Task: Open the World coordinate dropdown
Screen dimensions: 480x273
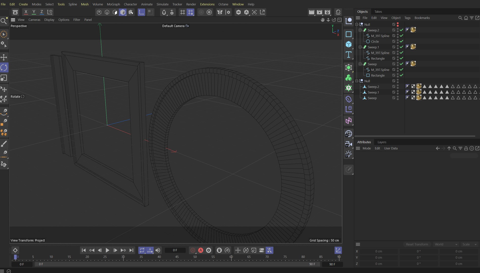Action: pyautogui.click(x=446, y=244)
